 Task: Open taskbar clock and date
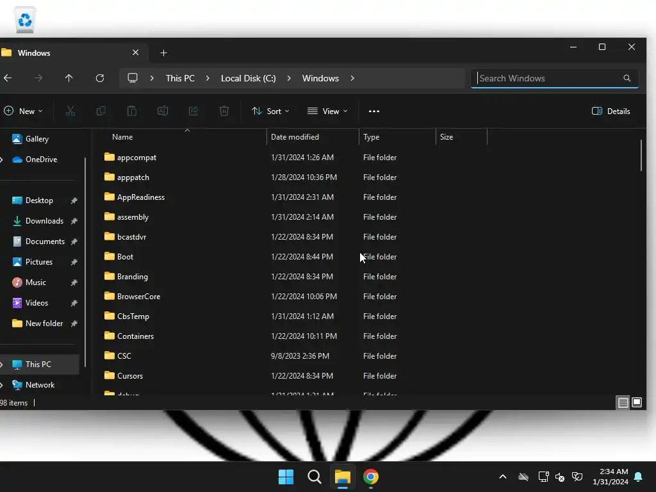pyautogui.click(x=611, y=477)
